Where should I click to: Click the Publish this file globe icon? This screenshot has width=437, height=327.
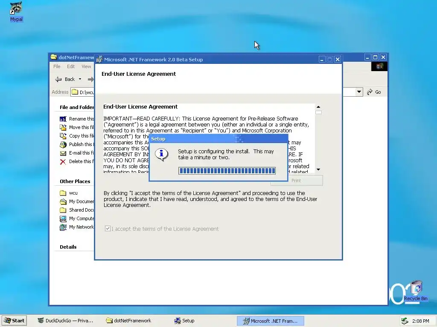click(63, 145)
